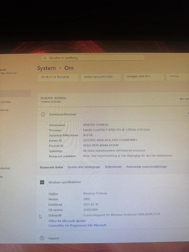Select Version value 24H2
Screen dimensions: 189x252
[87, 199]
